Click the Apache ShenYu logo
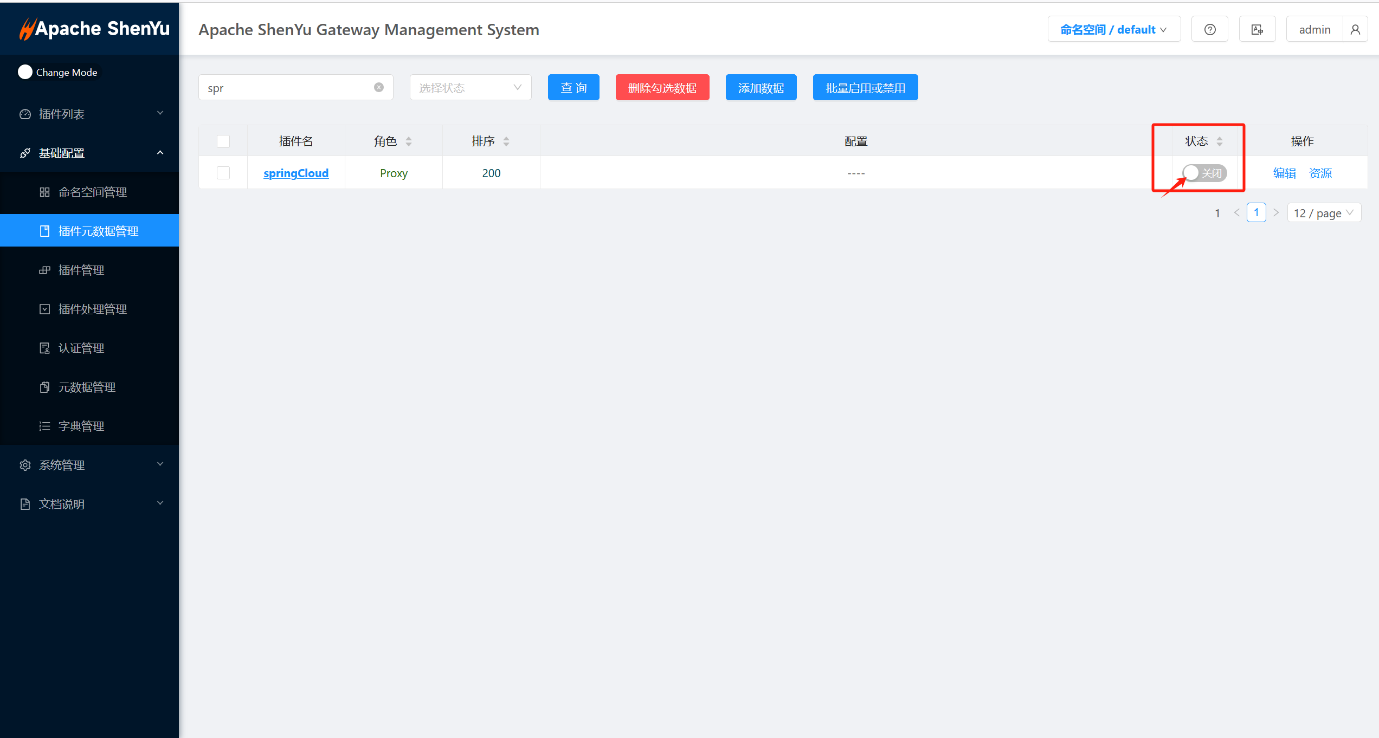The height and width of the screenshot is (738, 1379). pyautogui.click(x=94, y=29)
